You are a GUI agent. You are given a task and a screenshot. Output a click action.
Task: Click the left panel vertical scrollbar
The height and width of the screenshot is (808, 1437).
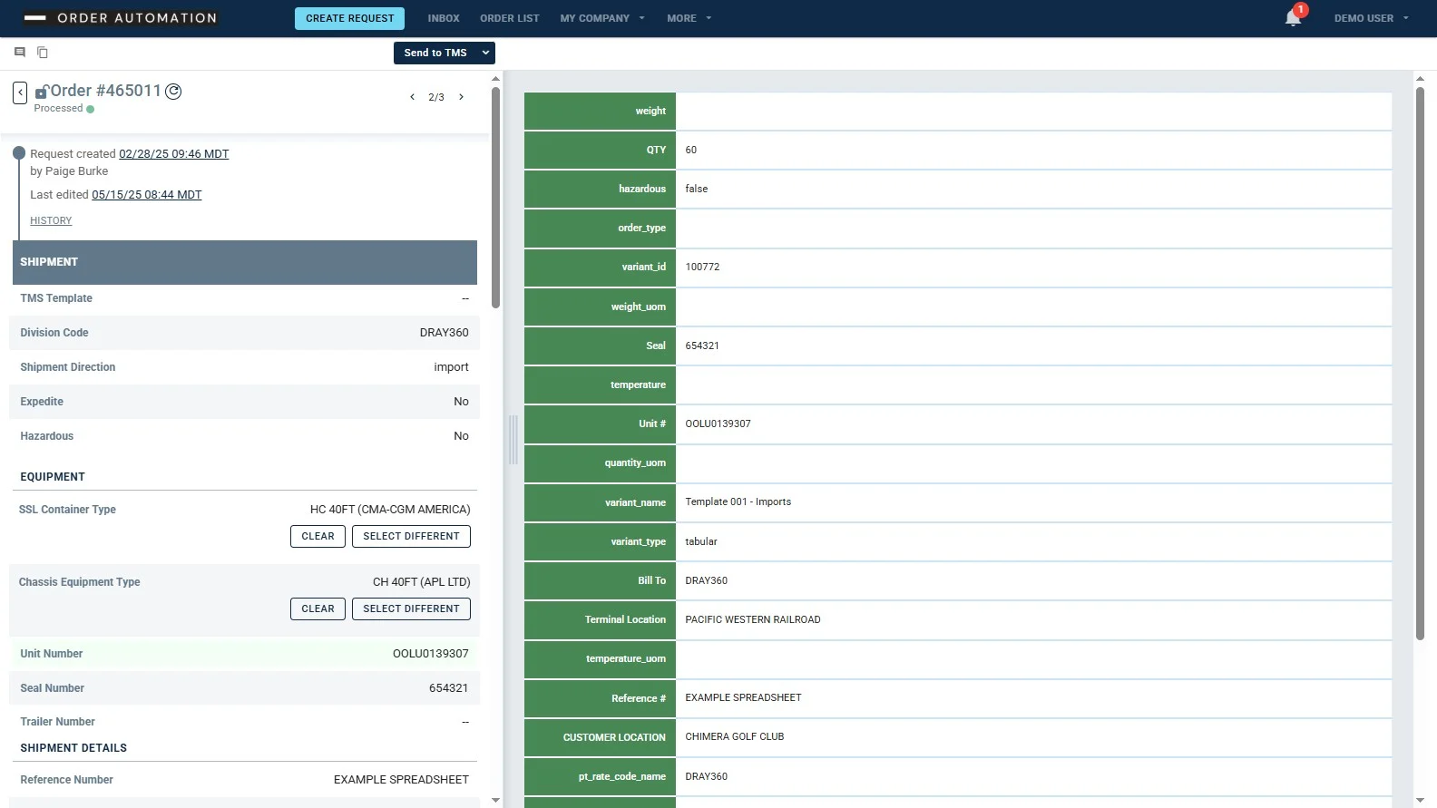point(495,197)
